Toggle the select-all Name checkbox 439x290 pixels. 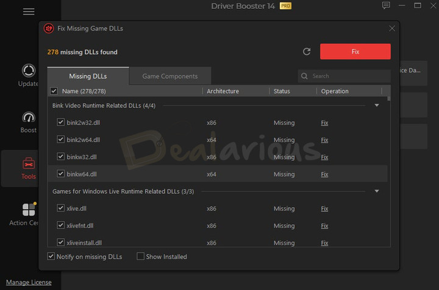pos(54,91)
